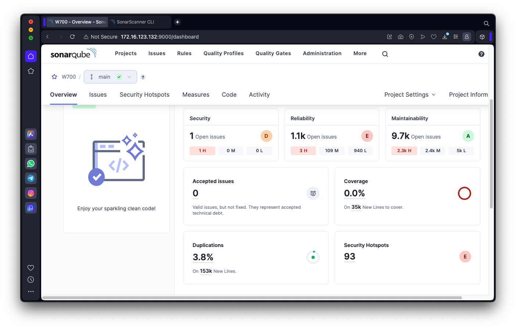
Task: Open the shopping bag sidebar icon
Action: 31,149
